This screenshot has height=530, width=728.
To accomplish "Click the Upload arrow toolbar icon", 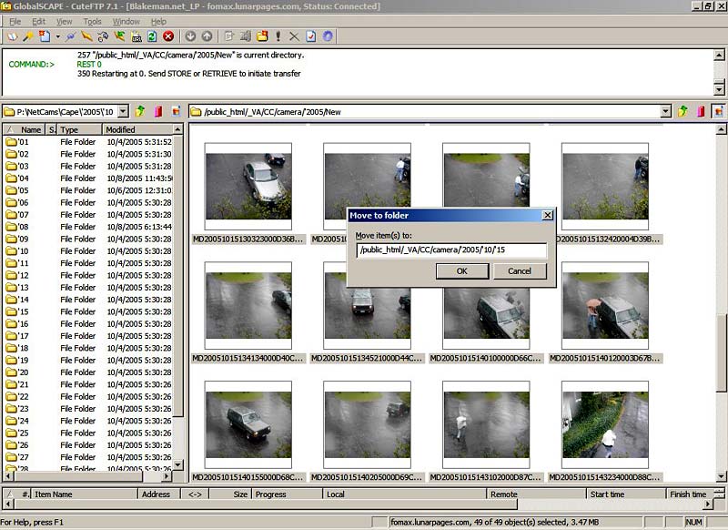I will point(207,36).
